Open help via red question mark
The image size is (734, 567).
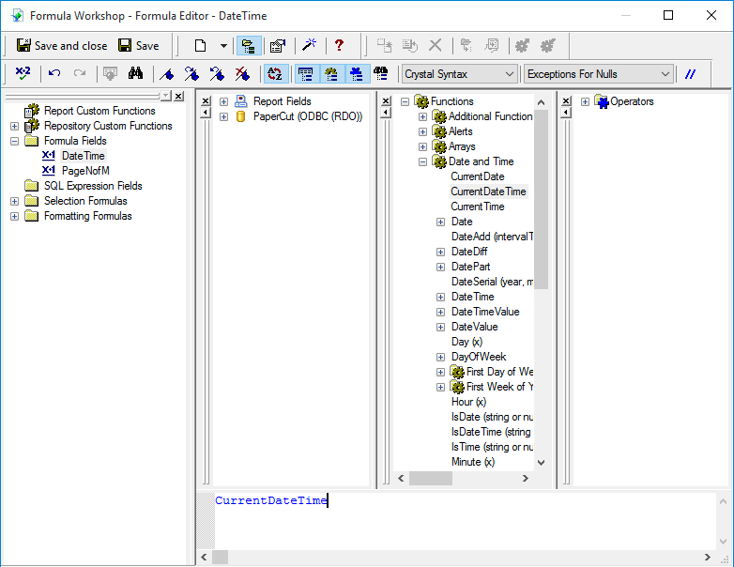339,45
